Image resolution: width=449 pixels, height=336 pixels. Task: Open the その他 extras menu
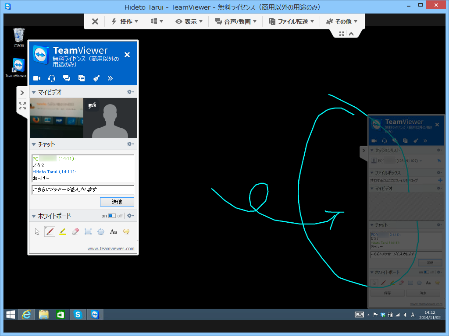[342, 21]
